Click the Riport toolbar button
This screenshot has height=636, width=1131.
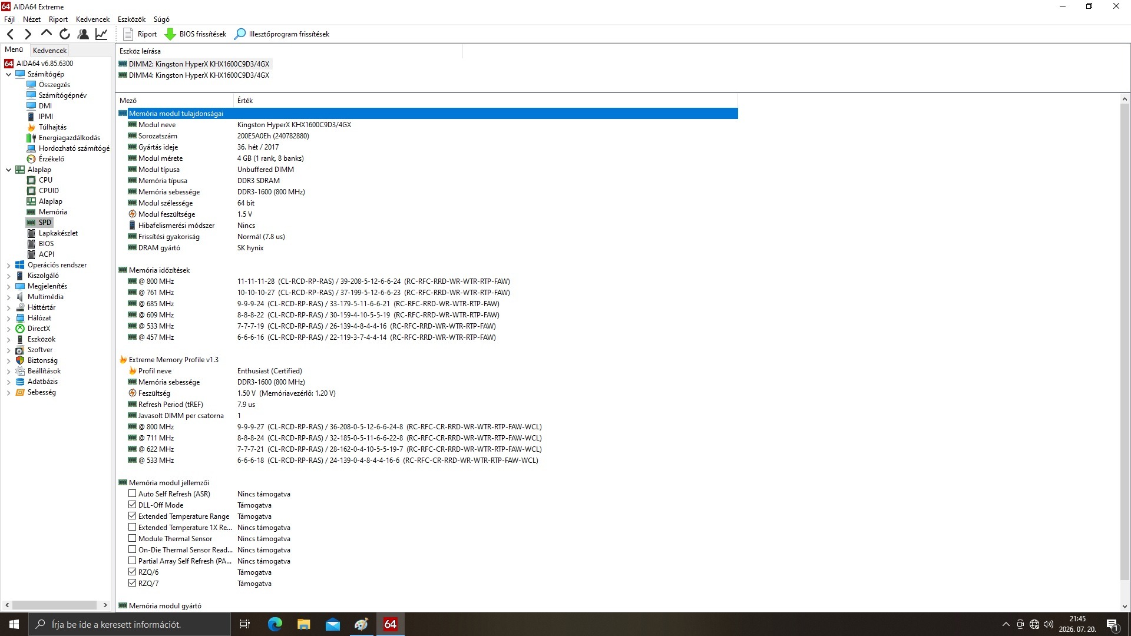pos(140,34)
